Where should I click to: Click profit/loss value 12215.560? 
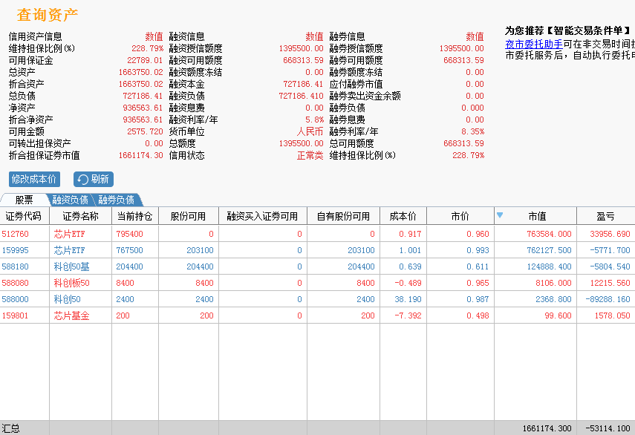click(x=610, y=283)
